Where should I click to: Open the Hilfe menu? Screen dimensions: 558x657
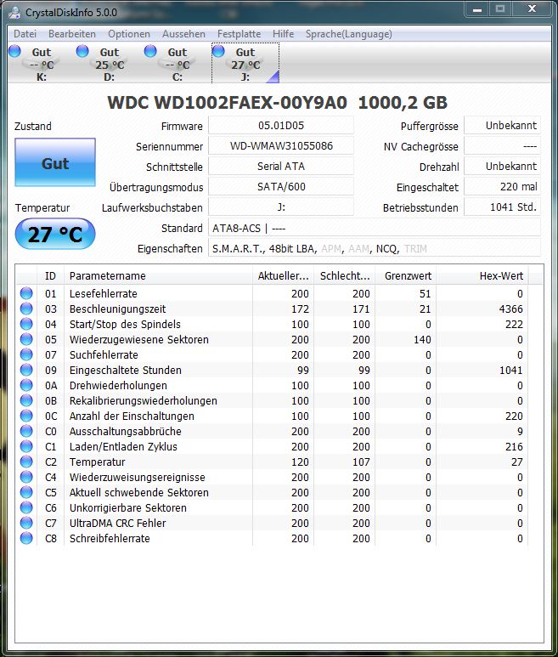tap(284, 34)
